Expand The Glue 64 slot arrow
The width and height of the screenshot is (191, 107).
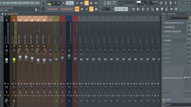point(163,27)
